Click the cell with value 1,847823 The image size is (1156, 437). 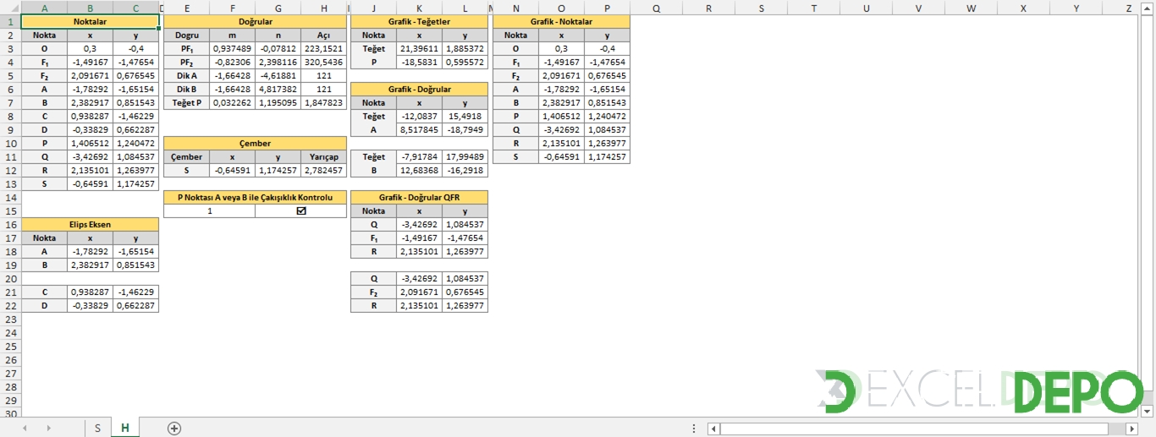[x=323, y=102]
